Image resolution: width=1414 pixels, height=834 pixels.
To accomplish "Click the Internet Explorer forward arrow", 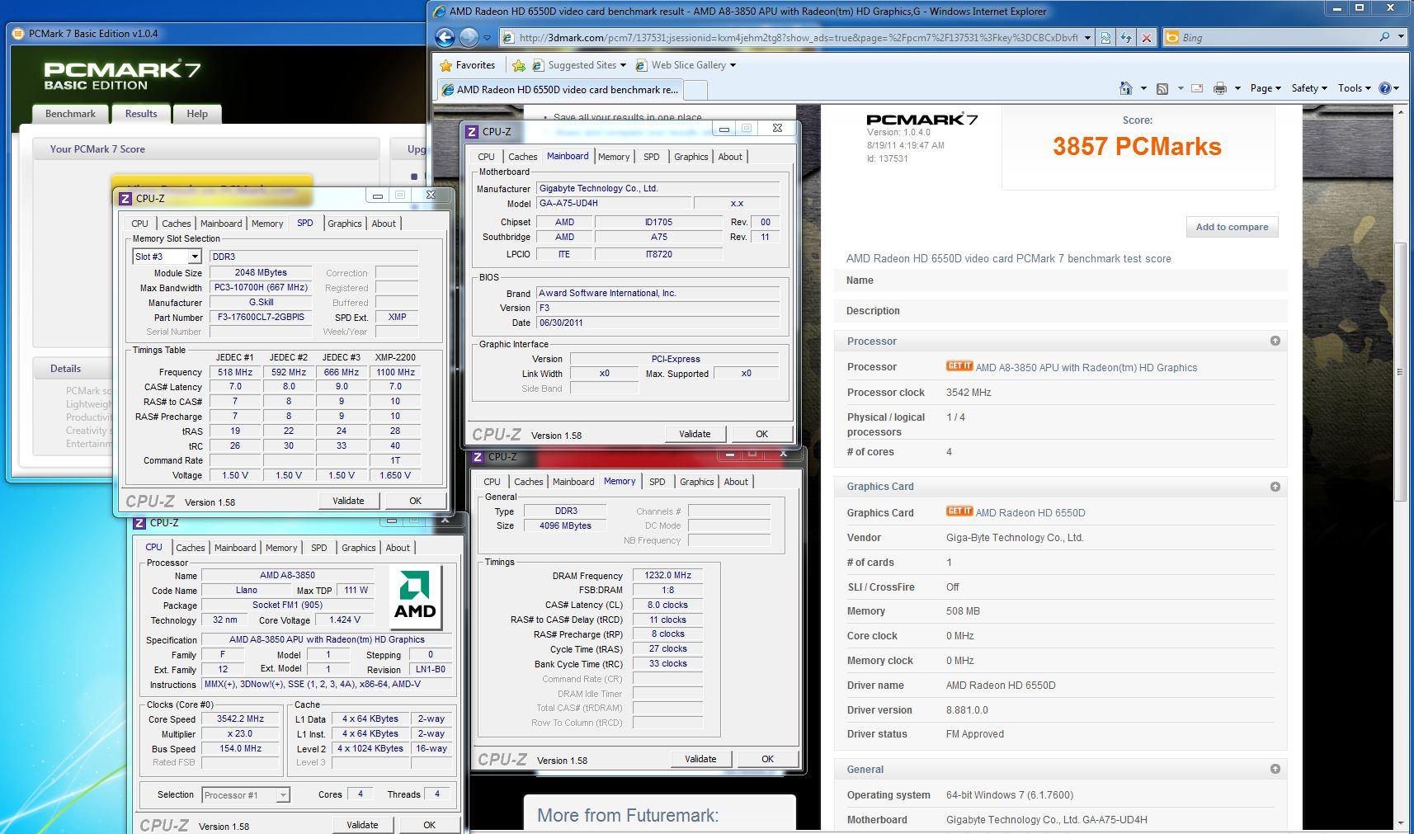I will pos(469,37).
